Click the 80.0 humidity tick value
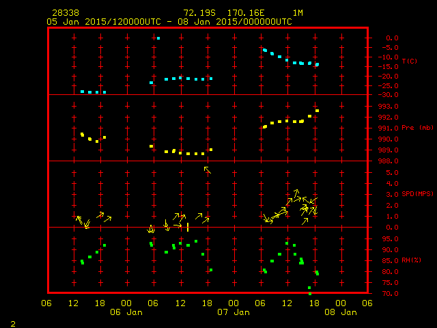The height and width of the screenshot is (328, 437). 390,272
